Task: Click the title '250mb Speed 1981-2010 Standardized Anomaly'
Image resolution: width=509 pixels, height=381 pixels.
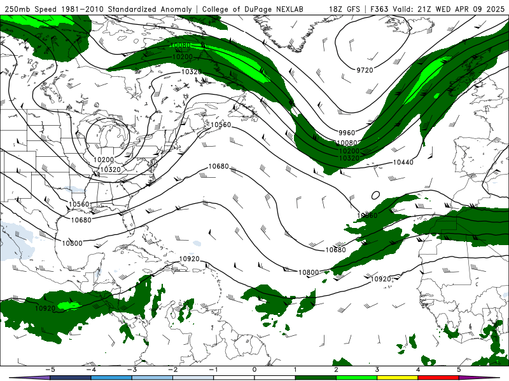Action: click(x=98, y=9)
